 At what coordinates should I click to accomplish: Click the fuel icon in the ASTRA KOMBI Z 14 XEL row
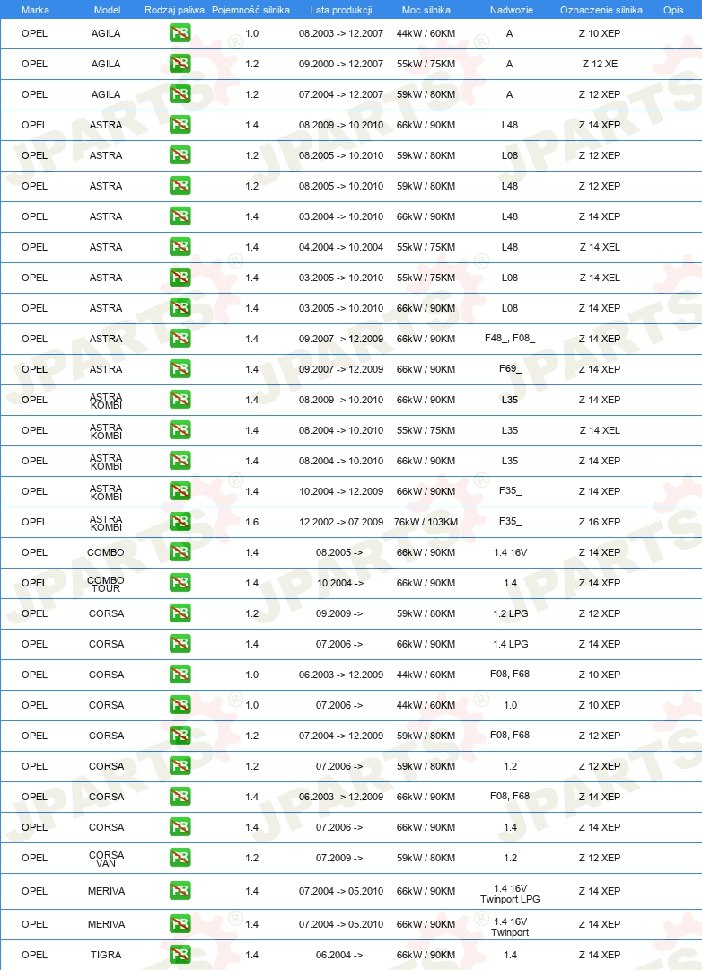click(x=180, y=430)
